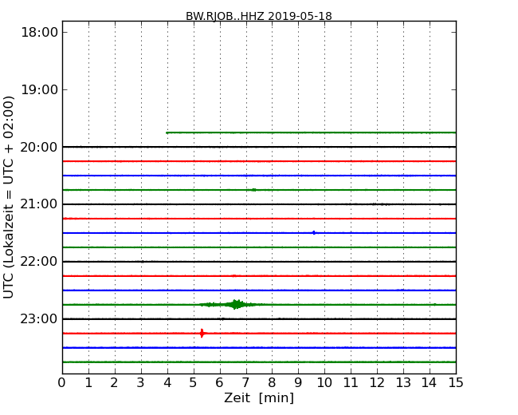518x415 pixels.
Task: Click the x-axis tick label 8
Action: pos(272,382)
